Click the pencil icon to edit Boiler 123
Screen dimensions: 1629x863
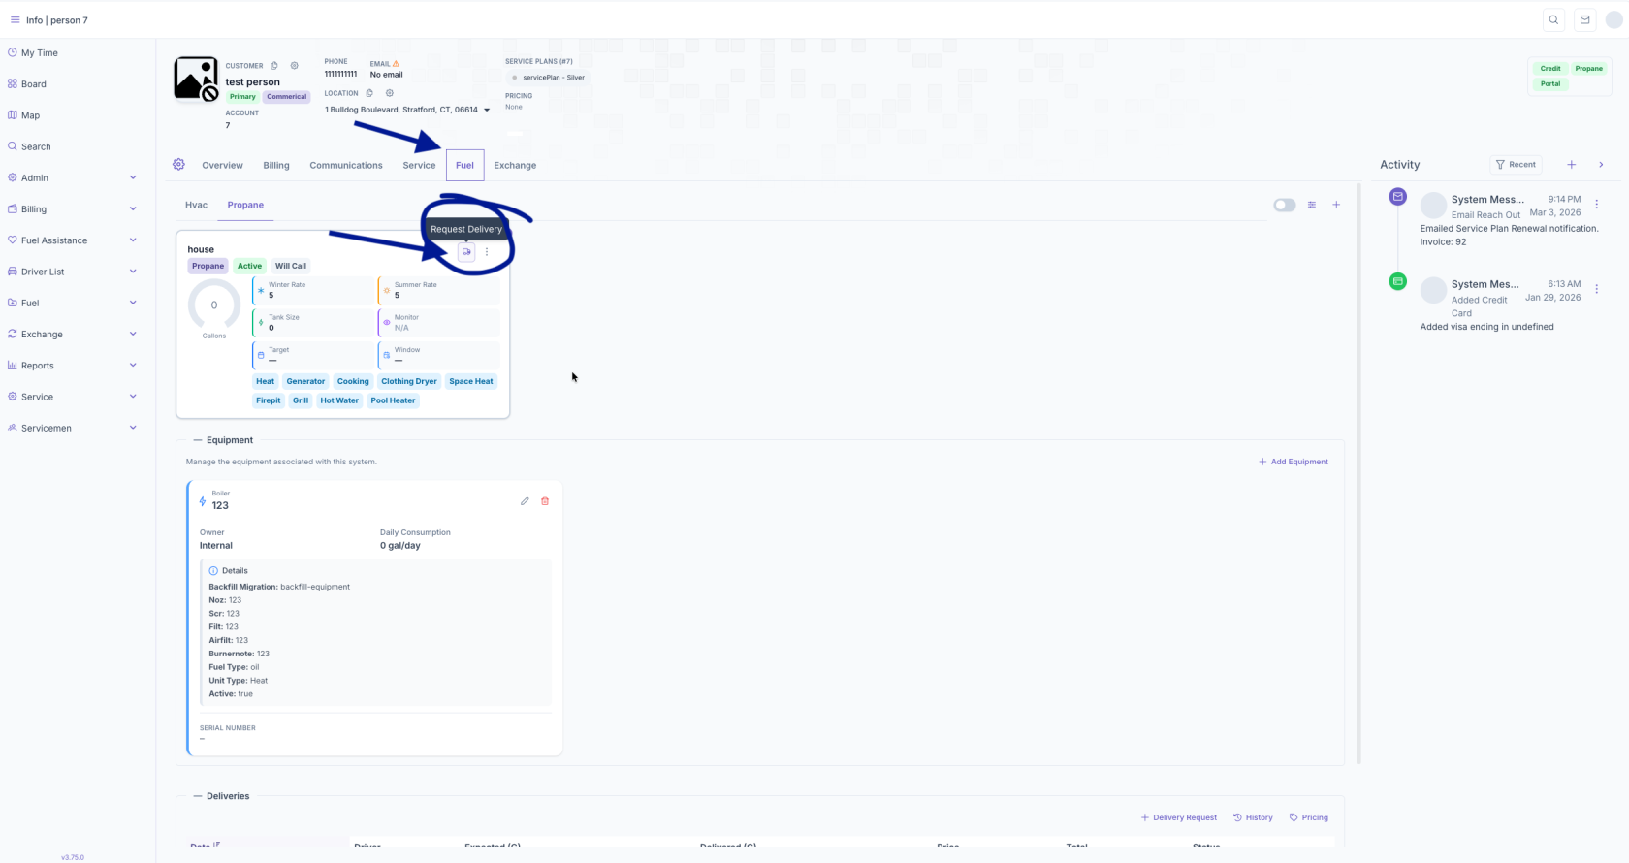pyautogui.click(x=525, y=501)
